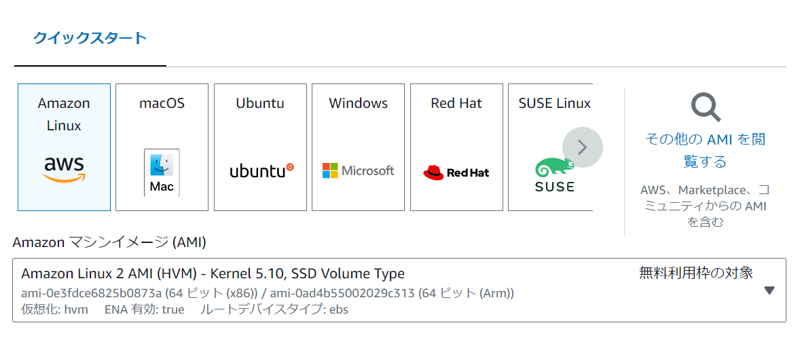
Task: Select the macOS tile label
Action: pos(162,103)
